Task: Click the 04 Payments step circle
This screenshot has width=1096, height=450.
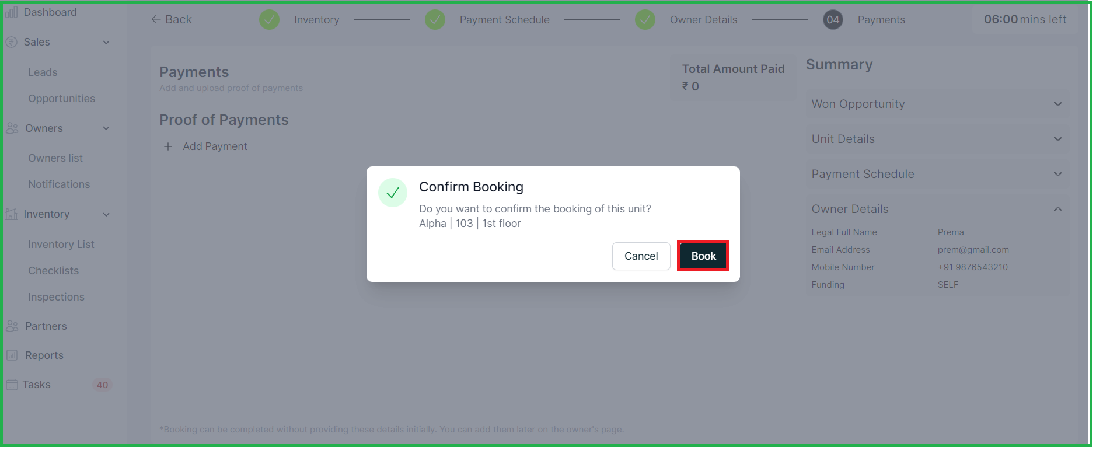Action: point(833,19)
